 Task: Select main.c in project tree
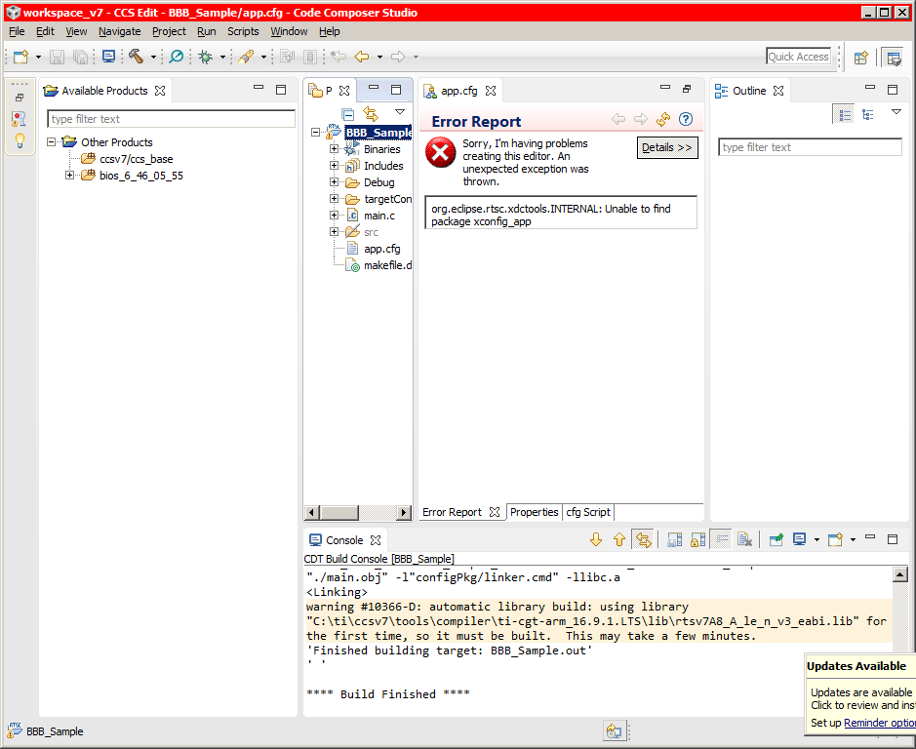pos(379,216)
